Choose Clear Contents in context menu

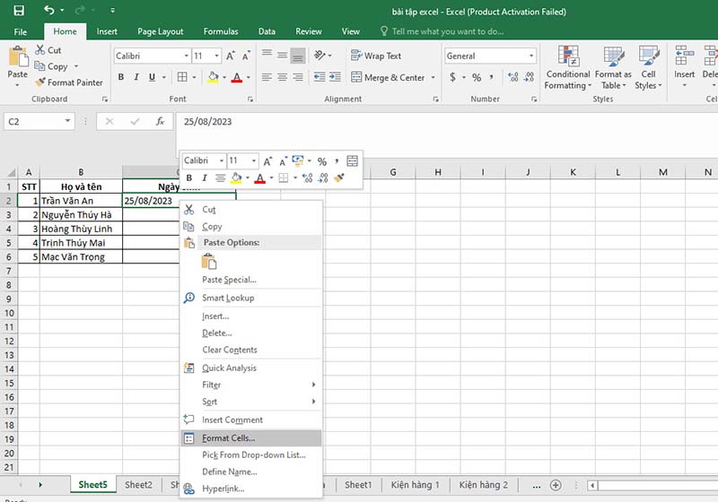click(x=251, y=350)
